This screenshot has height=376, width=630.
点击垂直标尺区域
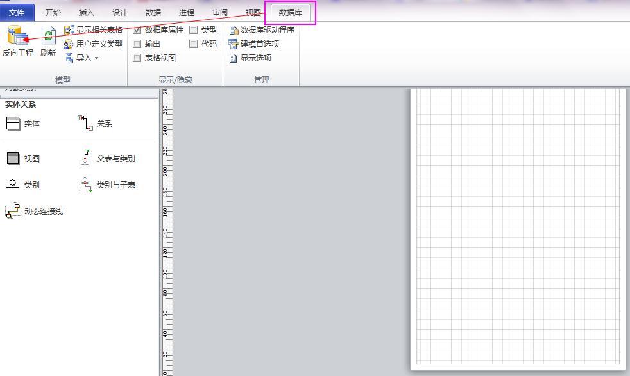coord(168,224)
